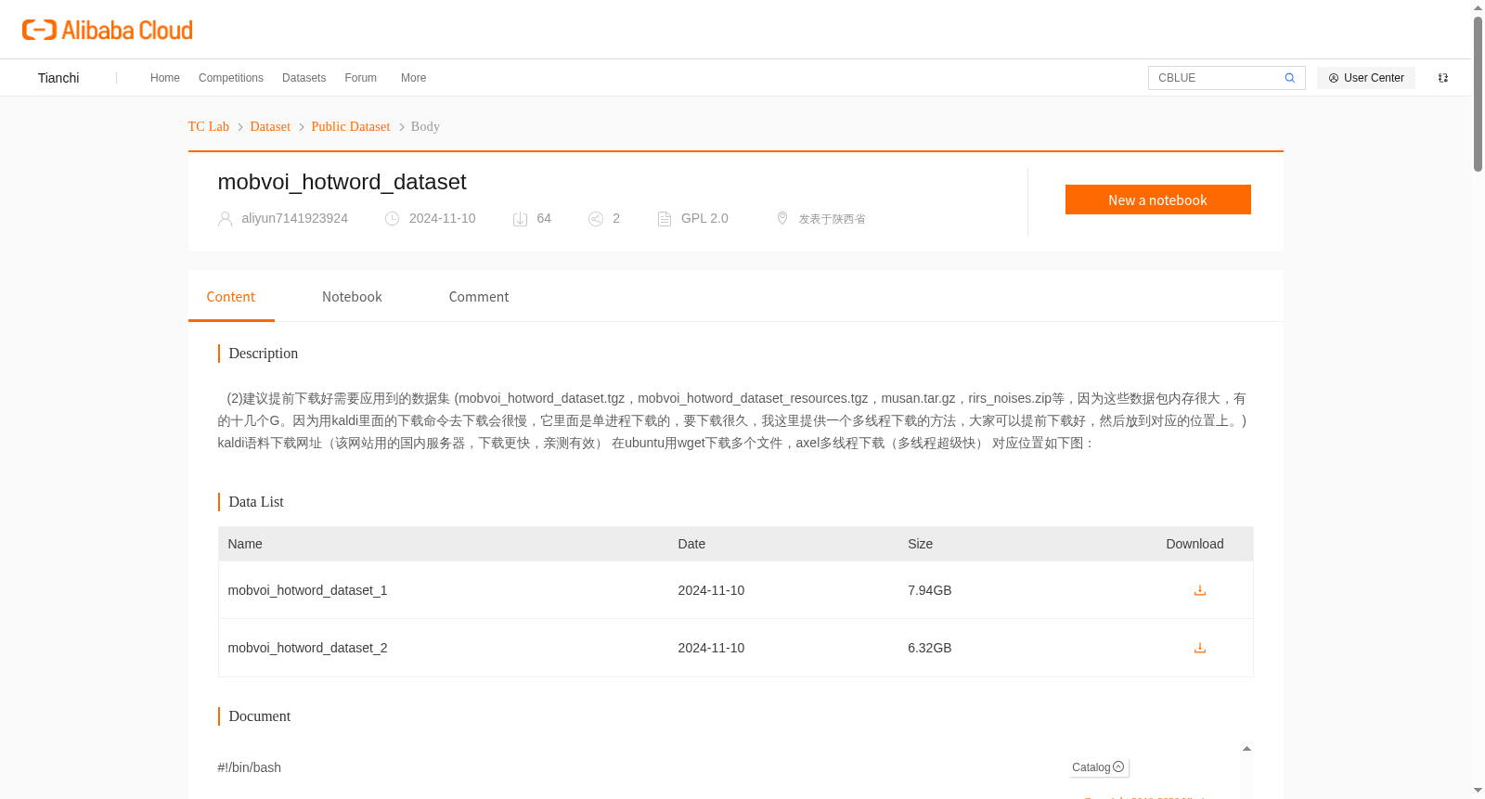Click the Document section heading
Image resolution: width=1485 pixels, height=799 pixels.
260,716
